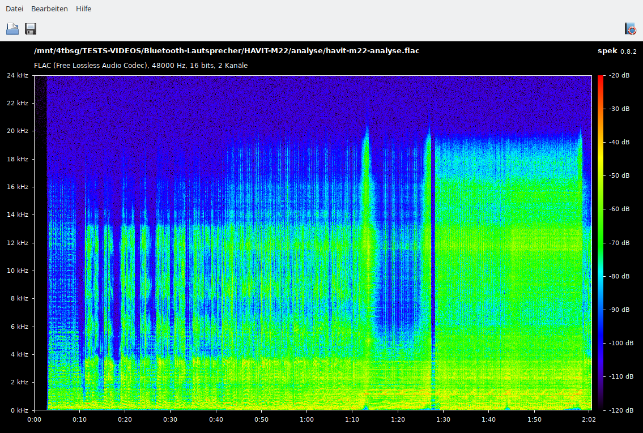Click the 2 kHz frequency label
This screenshot has width=643, height=433.
[19, 382]
